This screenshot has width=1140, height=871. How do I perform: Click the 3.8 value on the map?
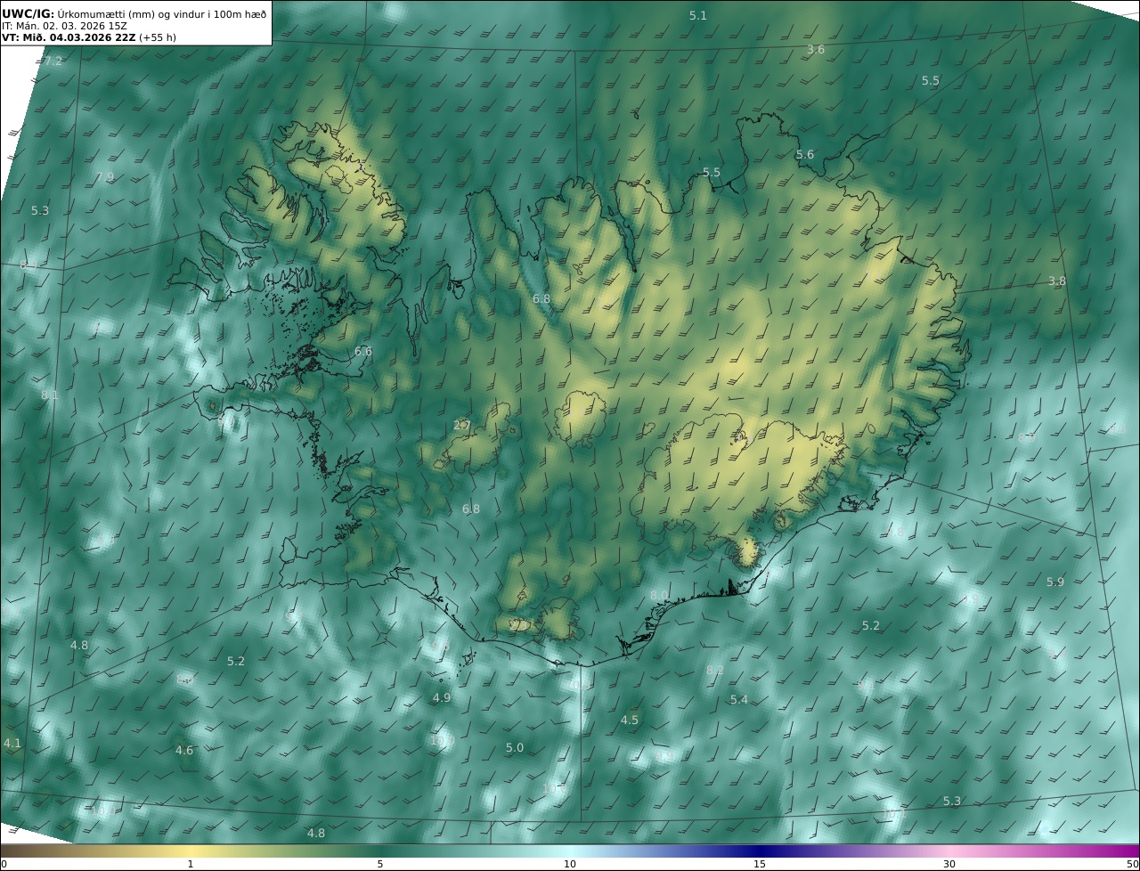click(1057, 281)
